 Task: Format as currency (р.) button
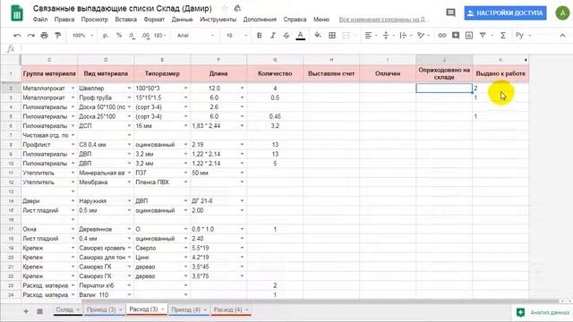[x=106, y=36]
